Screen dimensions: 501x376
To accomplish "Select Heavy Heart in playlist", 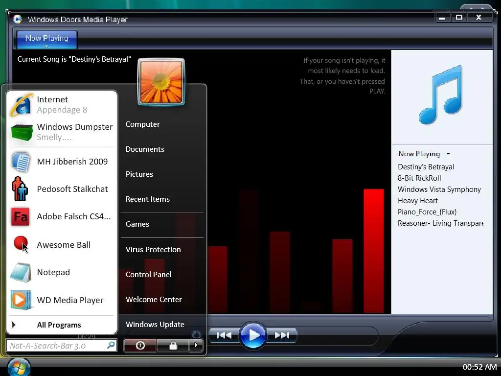I will click(418, 200).
